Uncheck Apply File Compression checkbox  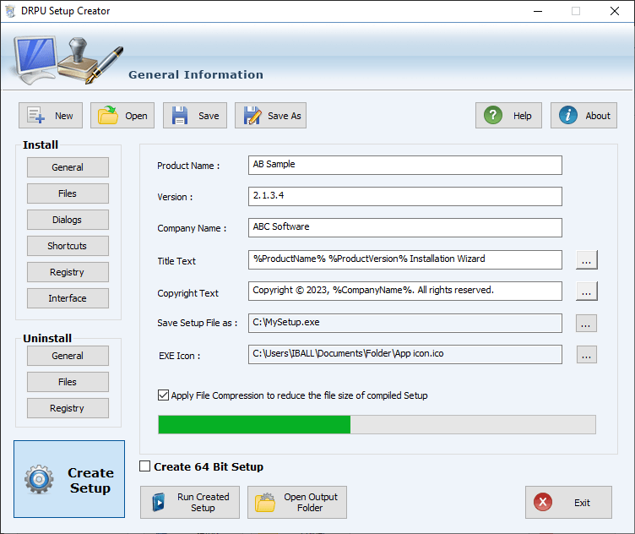click(163, 395)
